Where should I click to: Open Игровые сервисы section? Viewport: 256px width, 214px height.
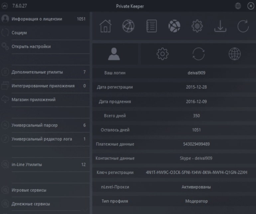pyautogui.click(x=45, y=190)
